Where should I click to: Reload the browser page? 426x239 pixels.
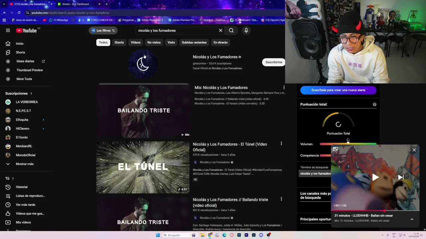[19, 13]
